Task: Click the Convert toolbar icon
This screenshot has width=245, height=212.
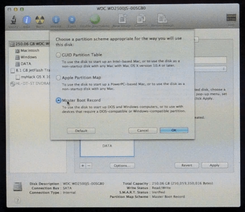Action: [x=141, y=19]
